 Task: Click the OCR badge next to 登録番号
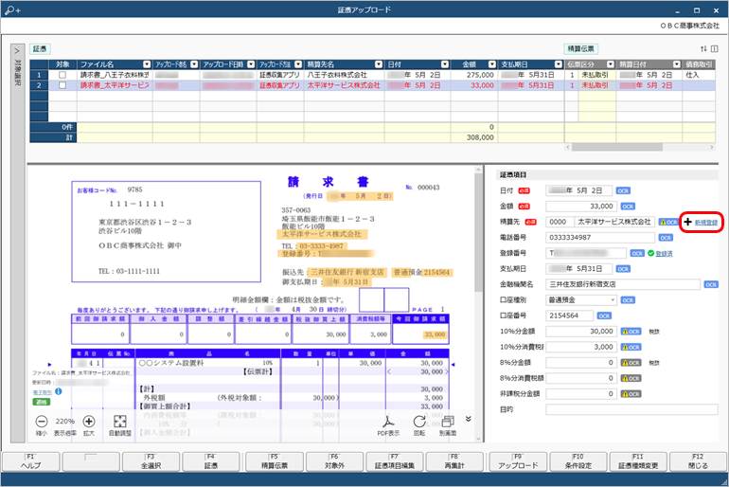(637, 254)
